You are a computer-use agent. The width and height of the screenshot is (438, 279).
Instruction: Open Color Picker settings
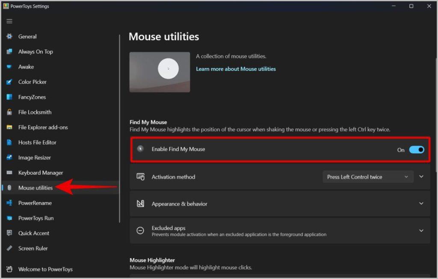33,82
